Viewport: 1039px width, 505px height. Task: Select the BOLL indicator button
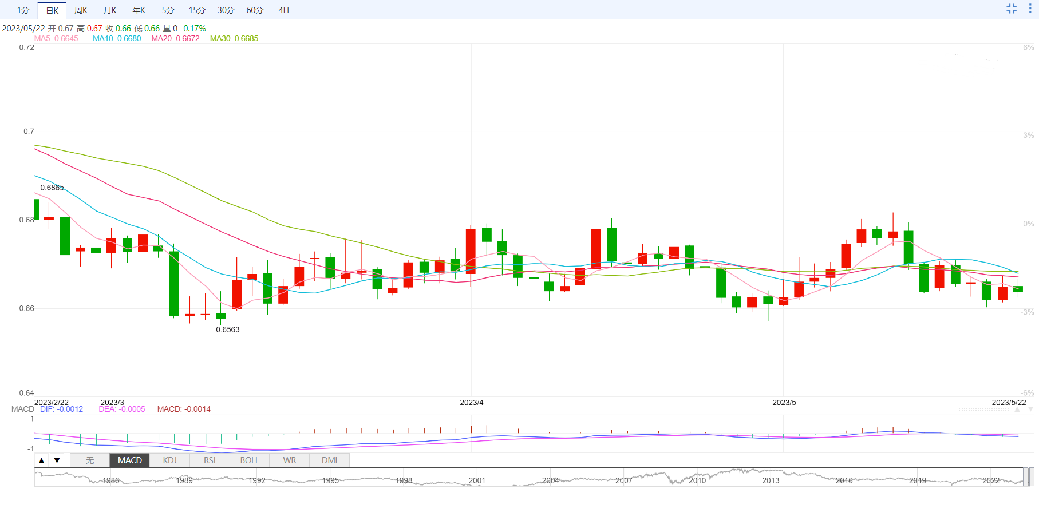pos(250,460)
